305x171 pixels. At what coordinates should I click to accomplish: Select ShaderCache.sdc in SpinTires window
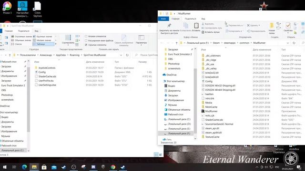pos(47,76)
